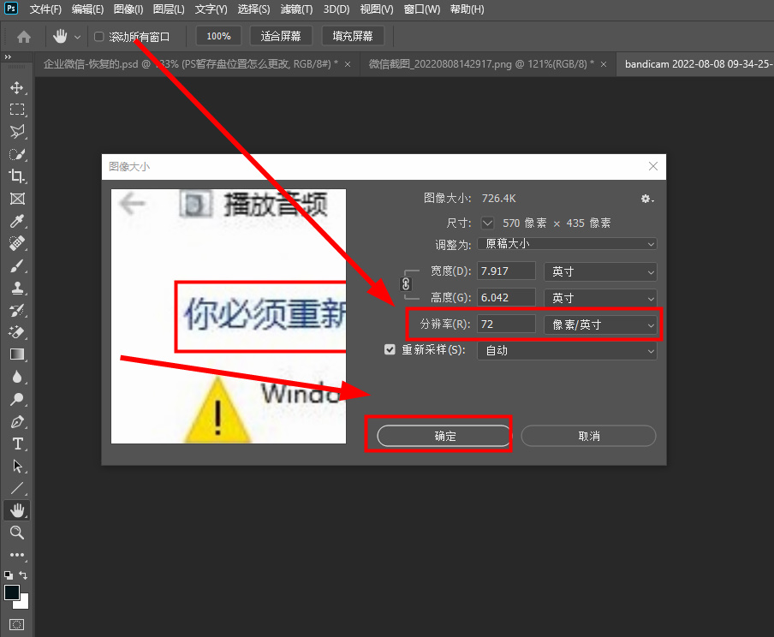This screenshot has height=637, width=774.
Task: Toggle the 滚动所有窗口 checkbox
Action: [x=98, y=36]
